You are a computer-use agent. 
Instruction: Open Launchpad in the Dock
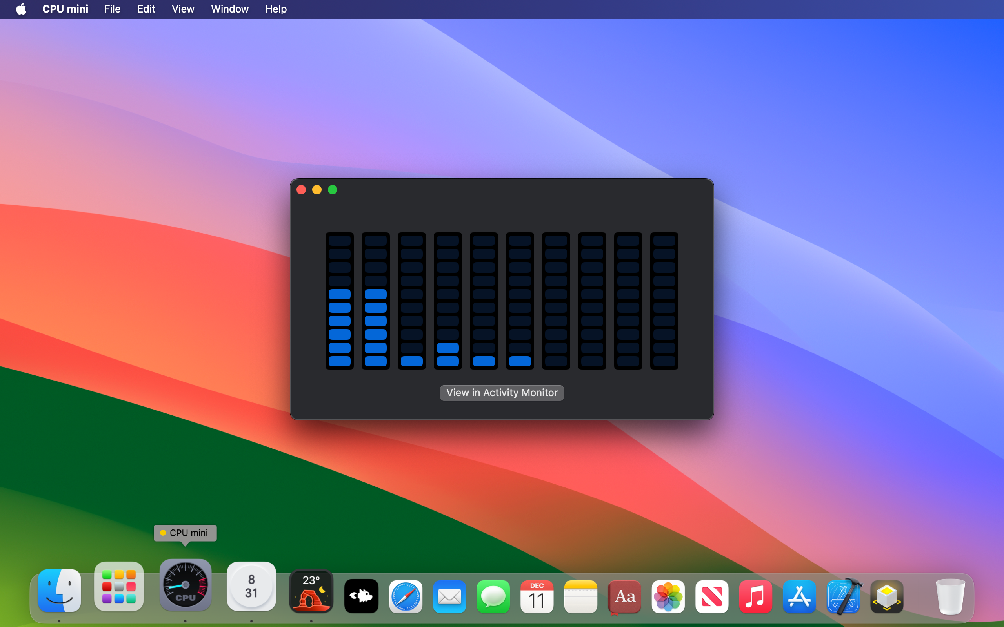click(x=119, y=586)
